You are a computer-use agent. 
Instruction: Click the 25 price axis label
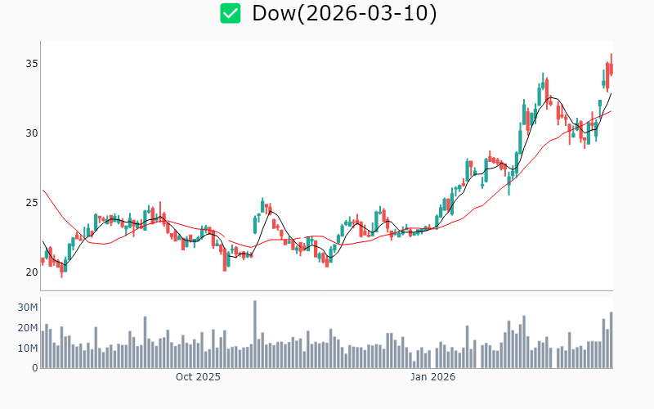[x=29, y=203]
